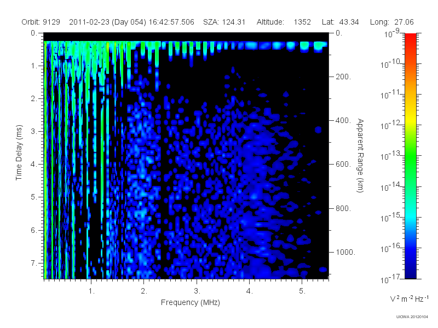Click the Frequency (MHz) axis title
Viewport: 438px width, 328px height.
(x=190, y=303)
